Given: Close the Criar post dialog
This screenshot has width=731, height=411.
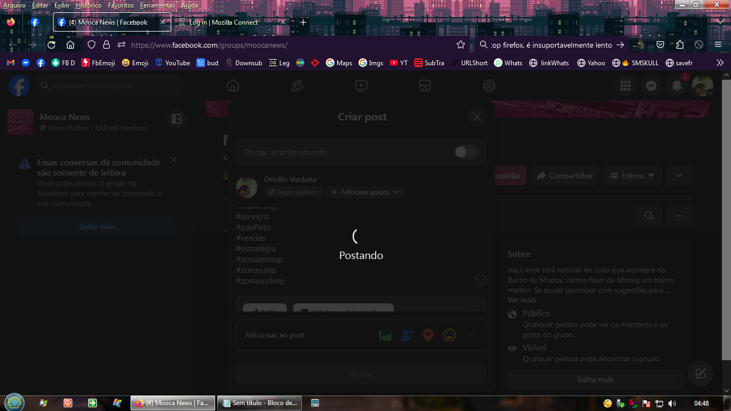Looking at the screenshot, I should (477, 117).
